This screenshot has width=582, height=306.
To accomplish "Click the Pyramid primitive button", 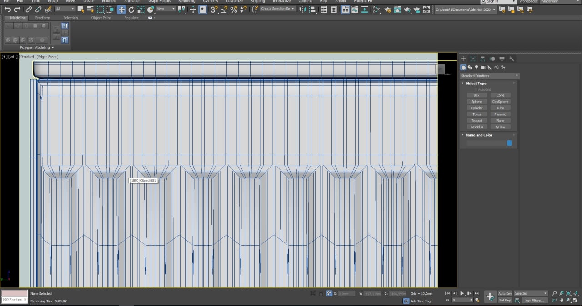I will pyautogui.click(x=500, y=114).
